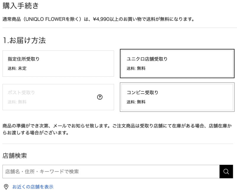The width and height of the screenshot is (237, 195).
Task: Choose ユニクロ店舗受取り pickup option
Action: [177, 63]
